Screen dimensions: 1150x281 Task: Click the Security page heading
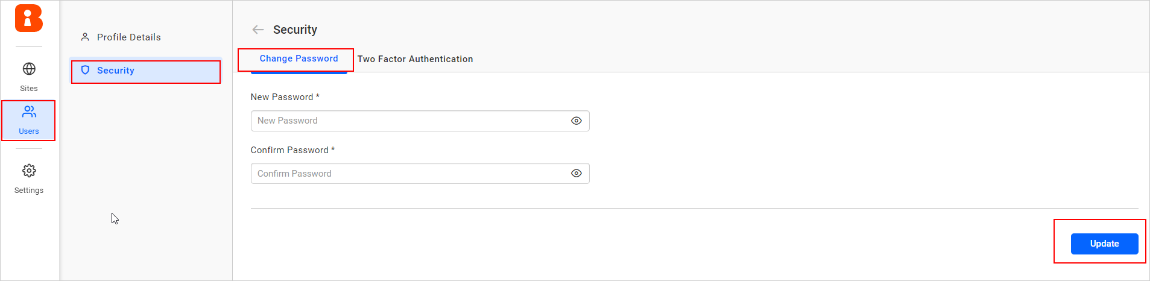[x=295, y=30]
